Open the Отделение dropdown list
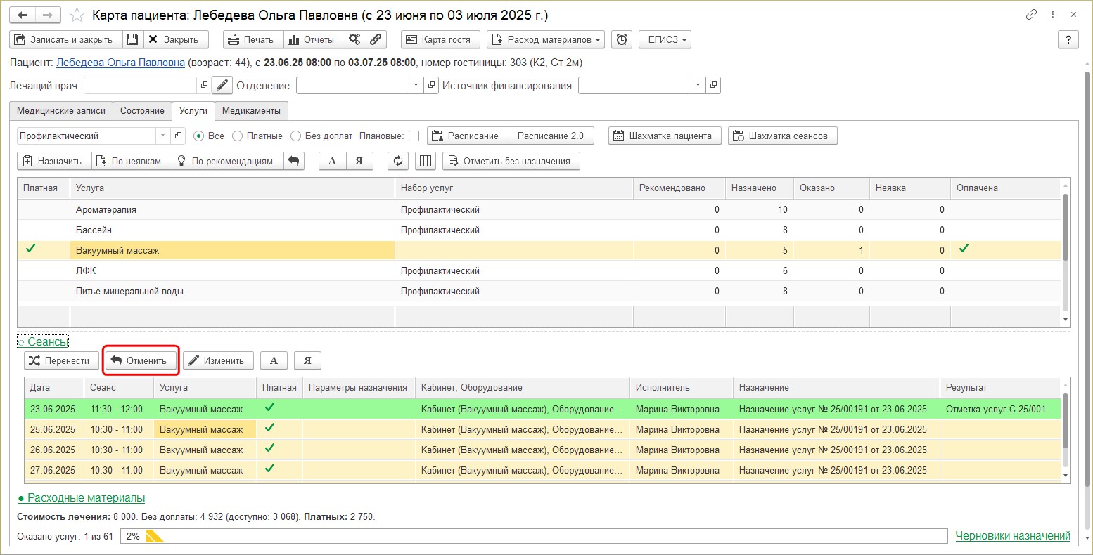The width and height of the screenshot is (1093, 555). (416, 86)
